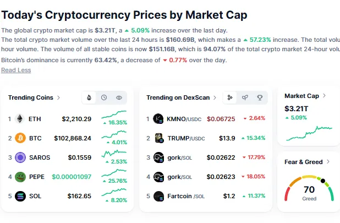Select the flame trending filter icon
The height and width of the screenshot is (223, 340).
[x=90, y=97]
